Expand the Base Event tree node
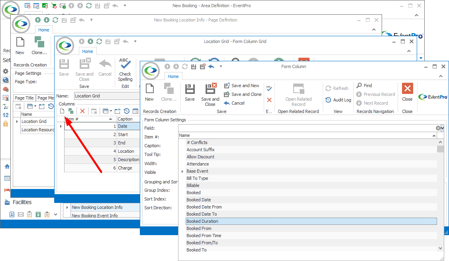 click(182, 171)
